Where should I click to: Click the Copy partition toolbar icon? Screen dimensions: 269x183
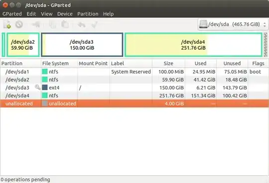(53, 24)
